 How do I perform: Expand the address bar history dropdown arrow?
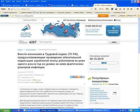(90, 9)
